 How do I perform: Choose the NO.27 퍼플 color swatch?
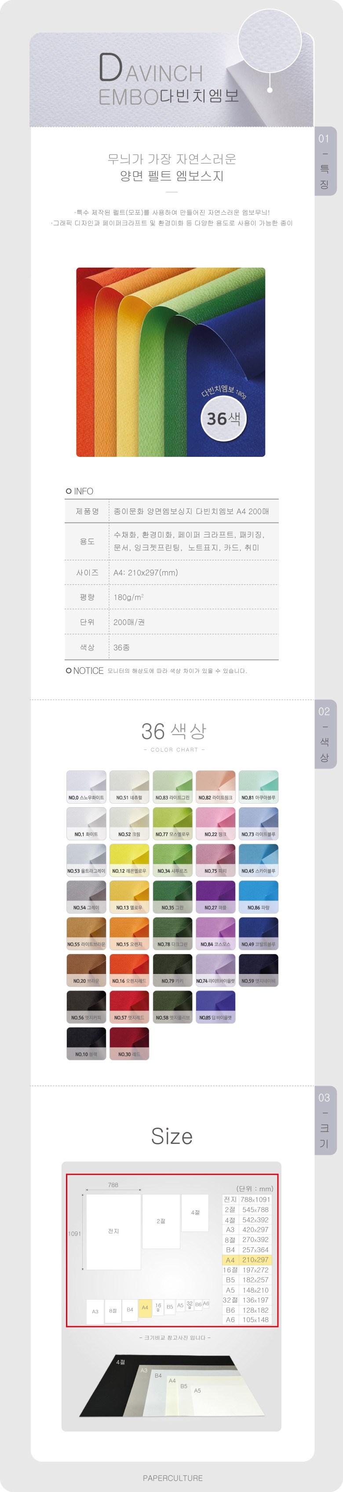(x=215, y=896)
